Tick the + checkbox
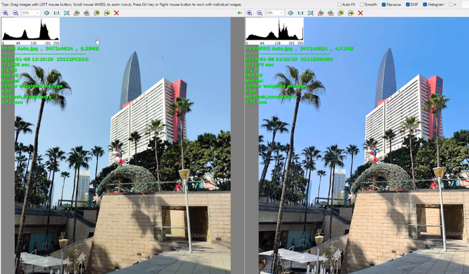Viewport: 469px width, 274px height. (451, 5)
